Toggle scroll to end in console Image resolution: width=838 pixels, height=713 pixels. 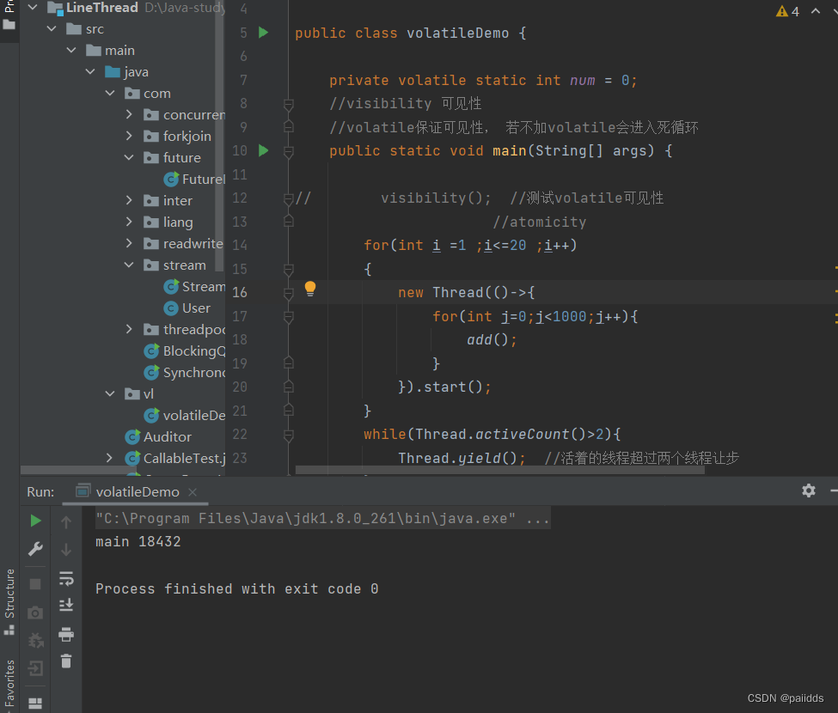[66, 606]
